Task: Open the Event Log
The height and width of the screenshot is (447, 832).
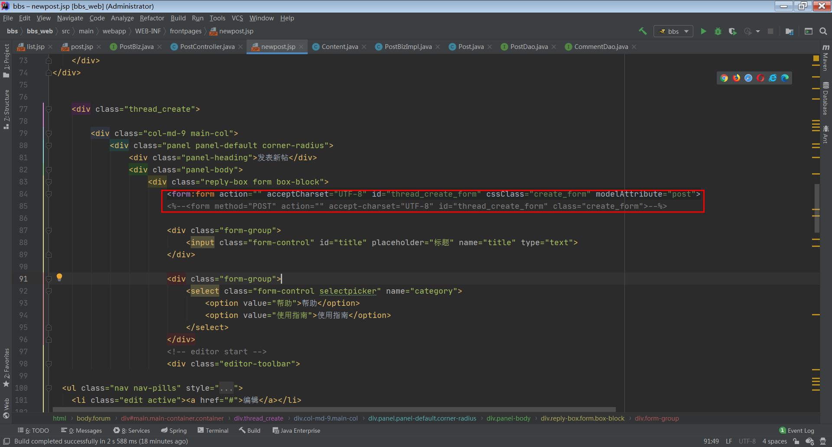Action: (x=797, y=431)
